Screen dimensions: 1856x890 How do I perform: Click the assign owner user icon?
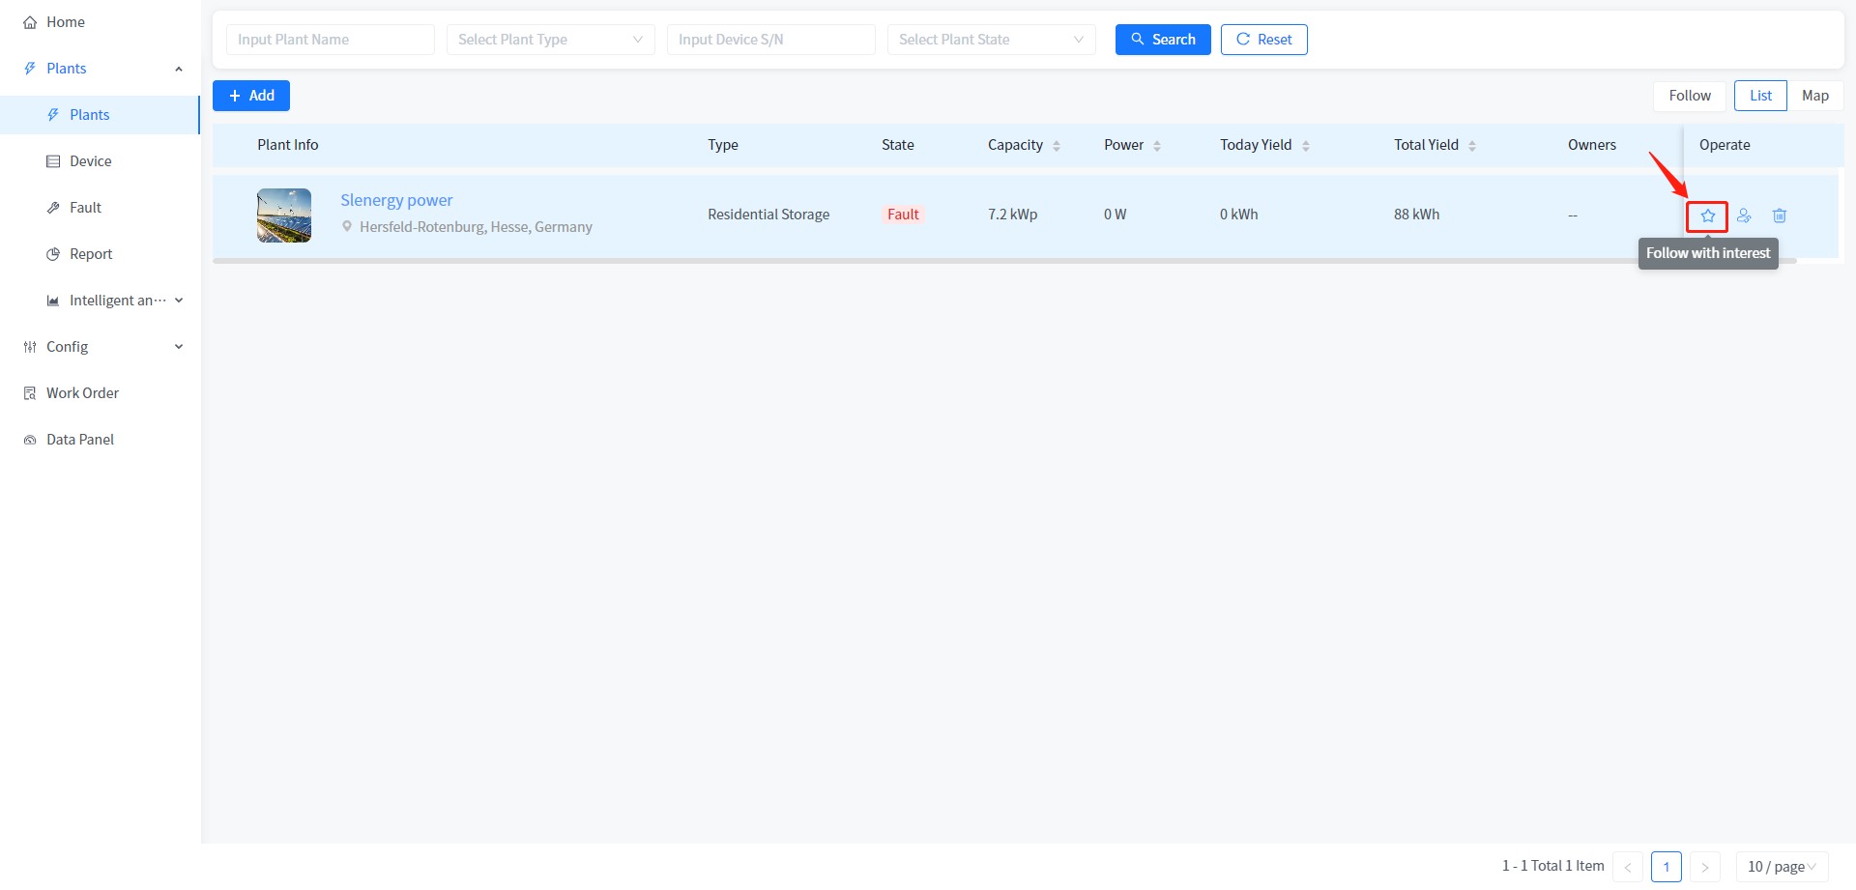tap(1744, 215)
